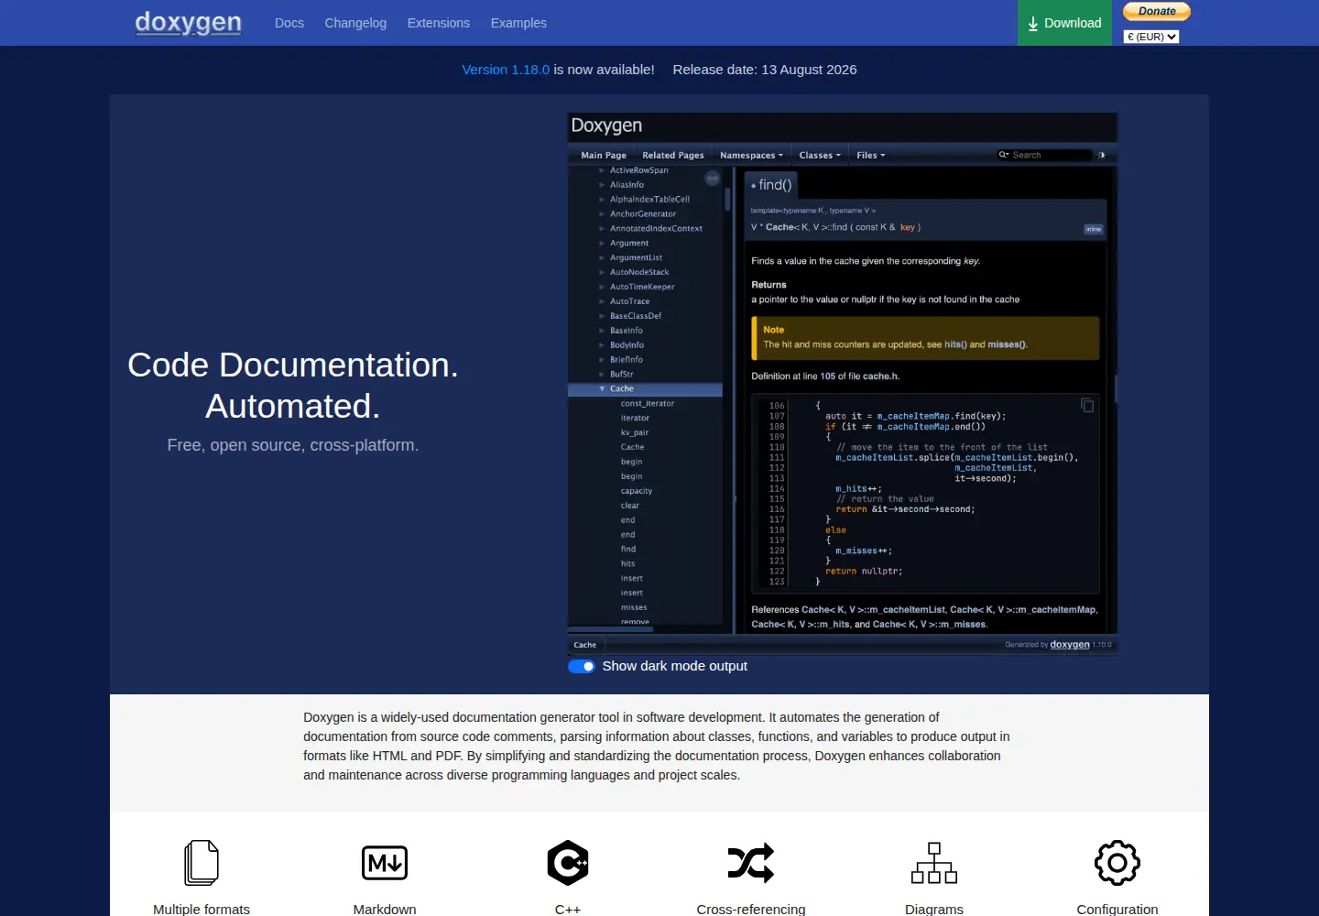The height and width of the screenshot is (916, 1319).
Task: Select AnnotatedIndexContext in tree
Action: point(656,228)
